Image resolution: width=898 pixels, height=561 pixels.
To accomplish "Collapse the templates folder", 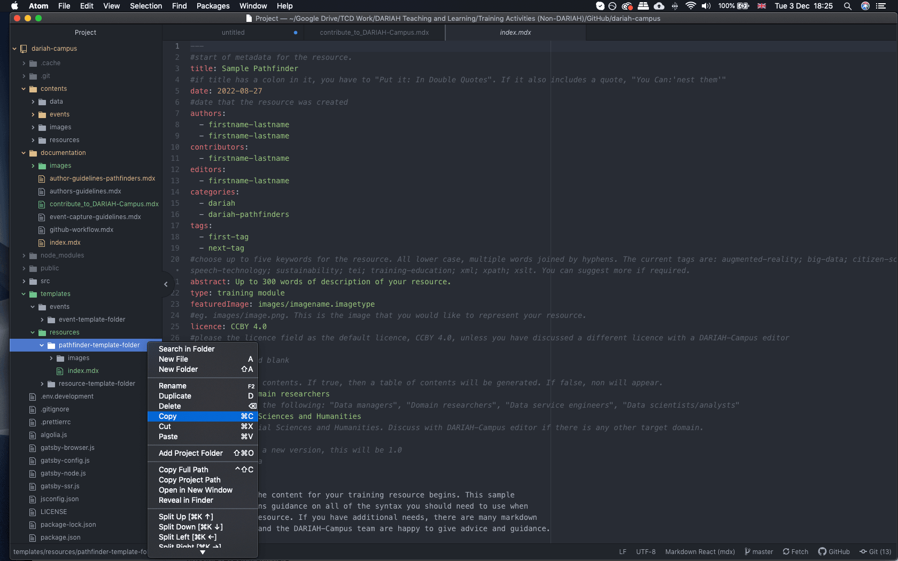I will tap(23, 294).
